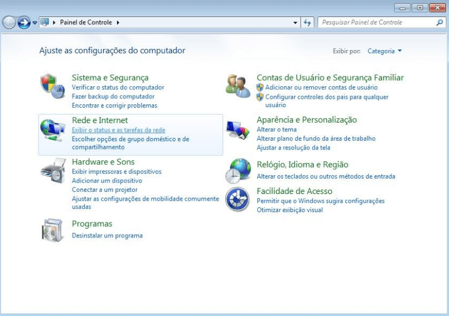The width and height of the screenshot is (449, 316).
Task: Open Aparência e Personalização category
Action: pos(307,120)
